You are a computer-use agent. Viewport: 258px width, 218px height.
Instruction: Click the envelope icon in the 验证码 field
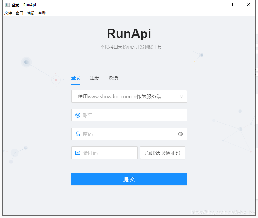click(77, 153)
